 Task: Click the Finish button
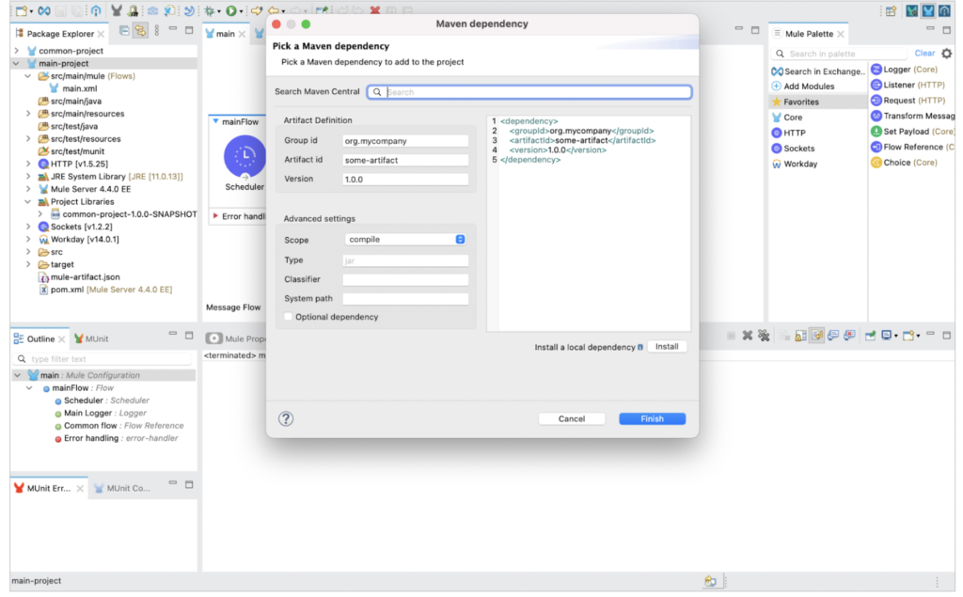(x=652, y=419)
